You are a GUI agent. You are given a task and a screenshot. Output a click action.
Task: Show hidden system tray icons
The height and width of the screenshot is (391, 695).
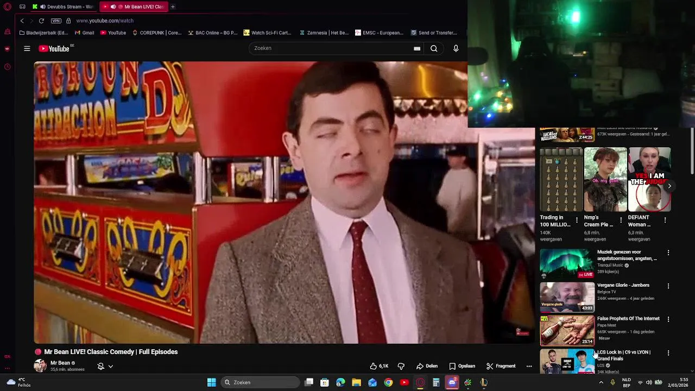coord(601,382)
